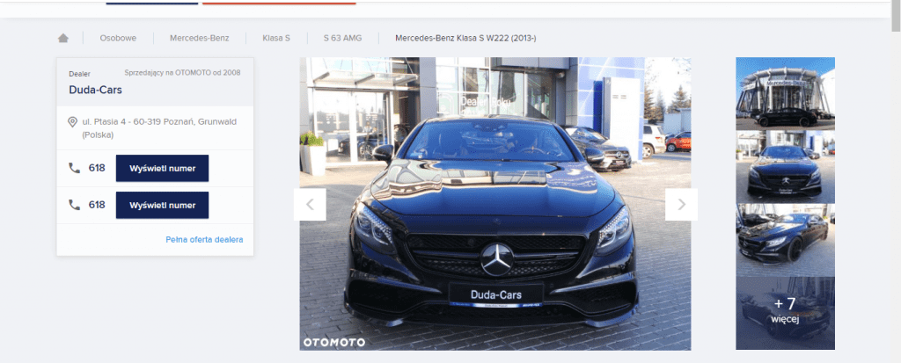The width and height of the screenshot is (901, 363).
Task: Click the upper phone handset icon
Action: pos(74,167)
